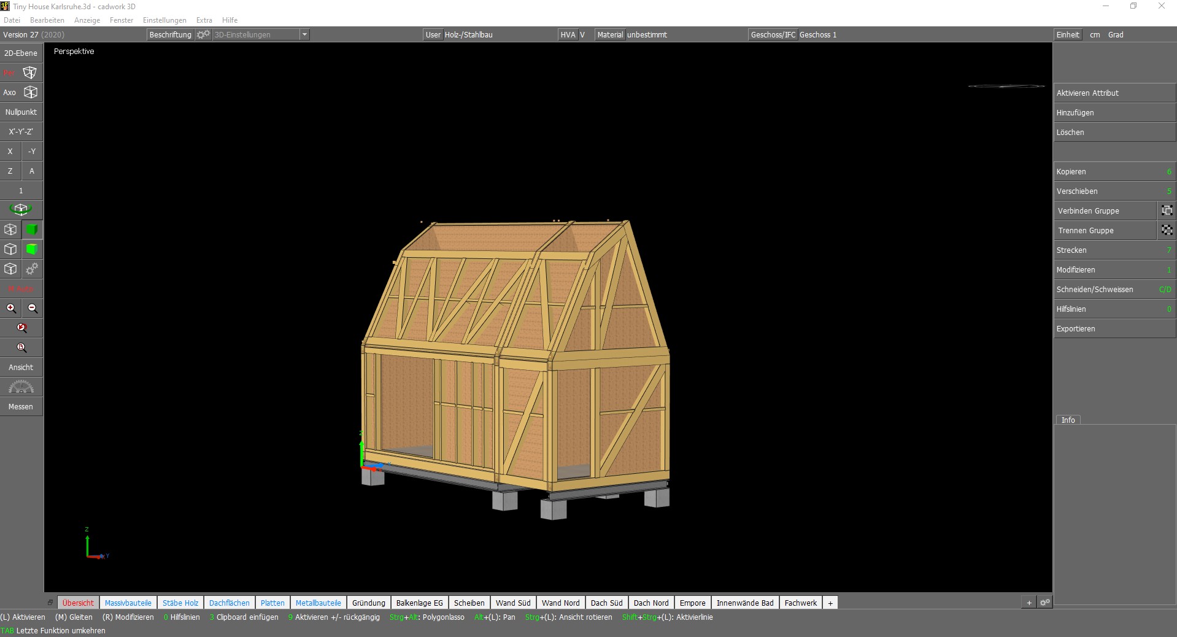Add new scene with plus tab
The height and width of the screenshot is (637, 1177).
click(830, 603)
